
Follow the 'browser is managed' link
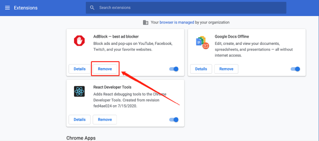point(177,22)
